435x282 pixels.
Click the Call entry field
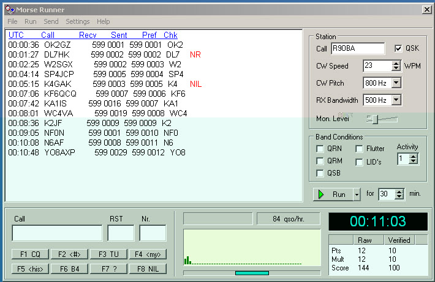pyautogui.click(x=57, y=233)
